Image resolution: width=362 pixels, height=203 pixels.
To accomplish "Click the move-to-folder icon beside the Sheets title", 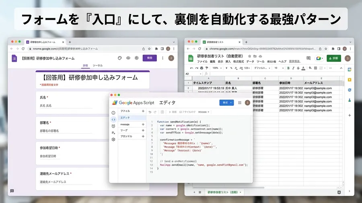I will [255, 56].
